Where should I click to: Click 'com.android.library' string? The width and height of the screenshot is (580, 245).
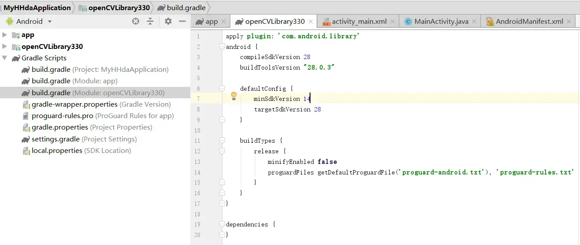[x=318, y=36]
